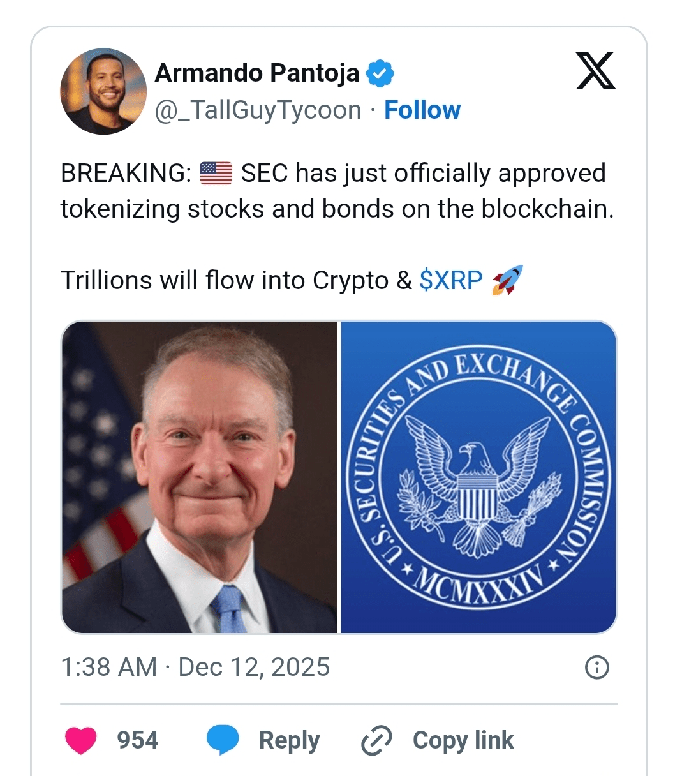Viewport: 689px width, 776px height.
Task: Click the chain link icon
Action: click(x=376, y=740)
